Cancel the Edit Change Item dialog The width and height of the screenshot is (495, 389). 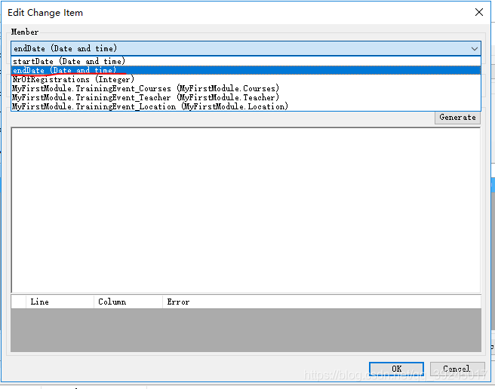(x=457, y=369)
